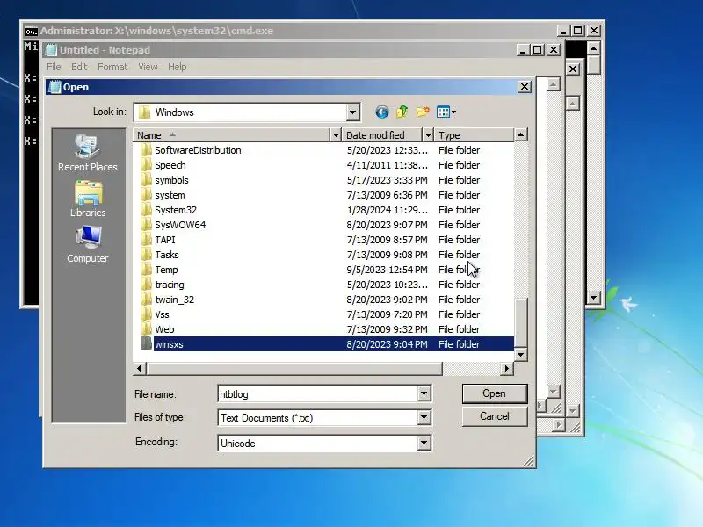703x527 pixels.
Task: Go up one folder level
Action: (402, 112)
